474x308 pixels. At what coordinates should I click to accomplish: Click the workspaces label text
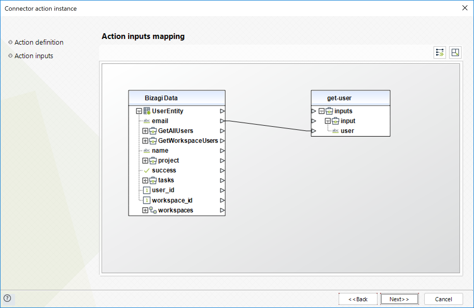176,210
